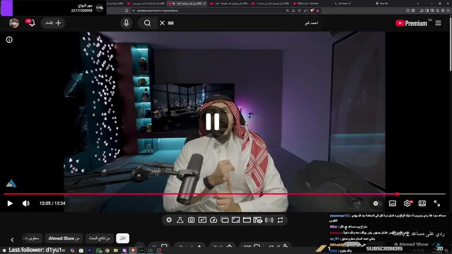The width and height of the screenshot is (452, 254).
Task: Open WhatsApp from the taskbar
Action: point(99,250)
